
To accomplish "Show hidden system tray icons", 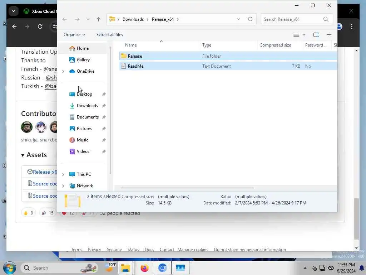I will [305, 268].
